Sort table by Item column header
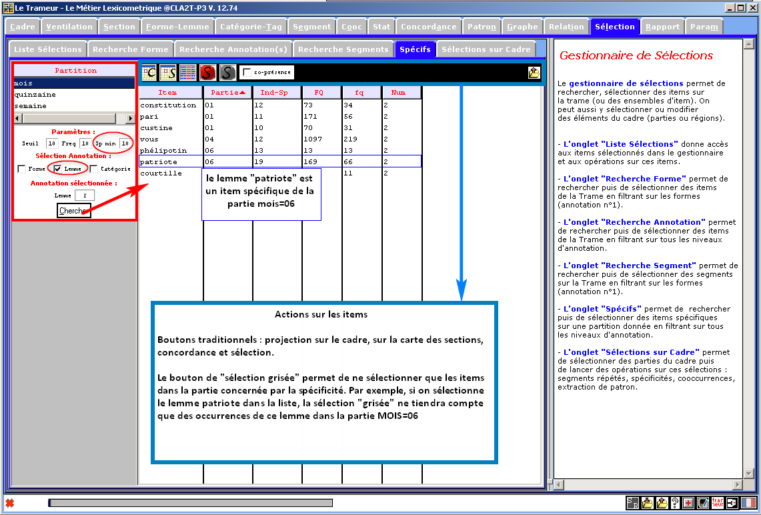This screenshot has width=761, height=515. [170, 92]
